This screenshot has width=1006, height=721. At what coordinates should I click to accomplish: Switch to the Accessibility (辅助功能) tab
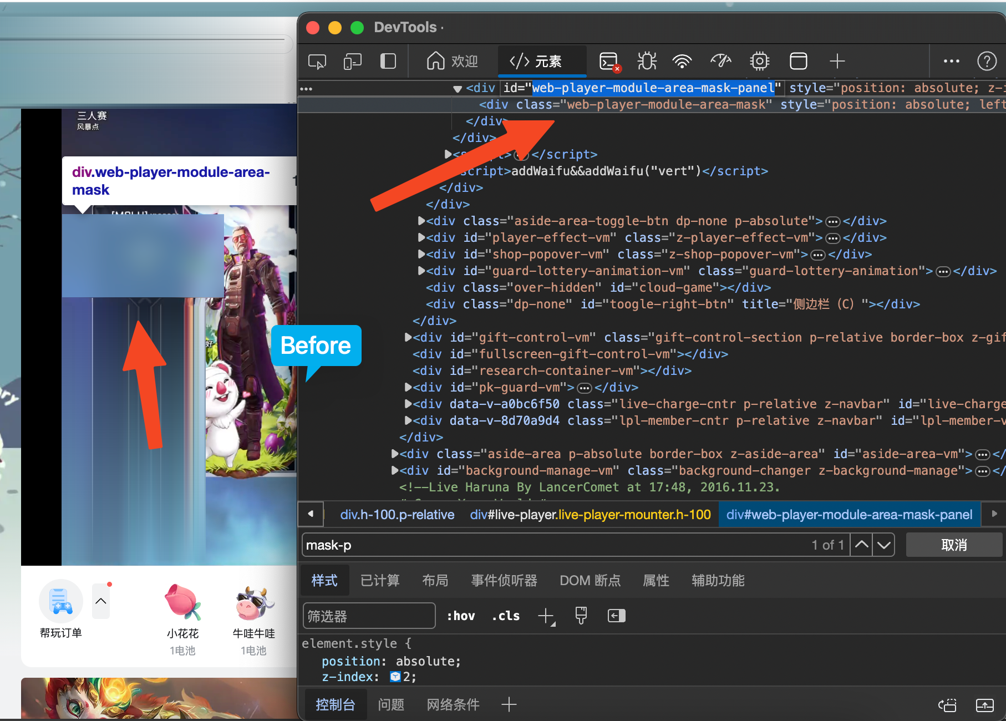(x=718, y=581)
